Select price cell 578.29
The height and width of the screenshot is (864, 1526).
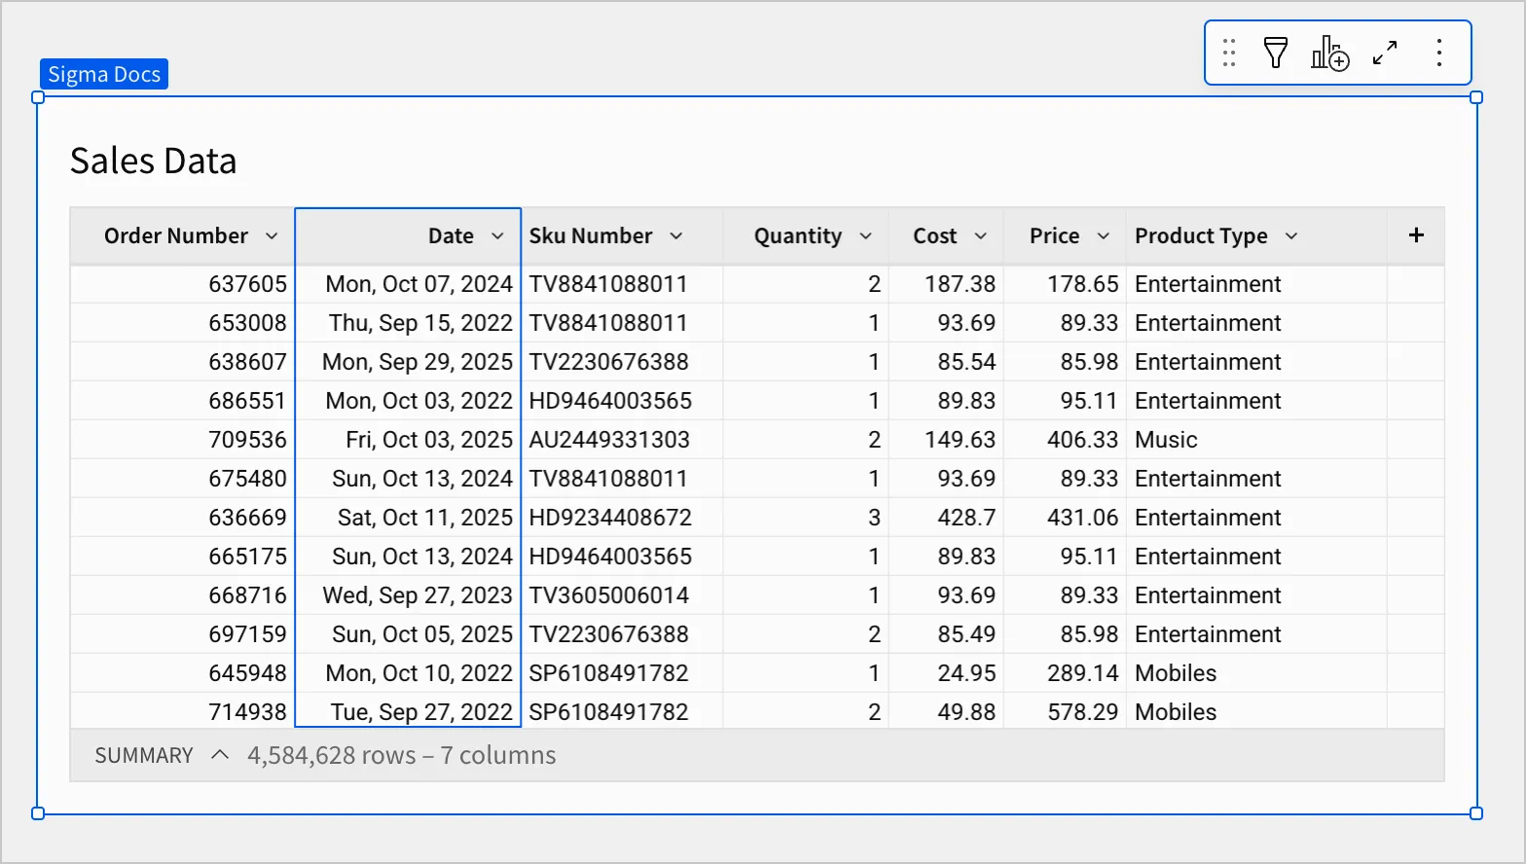[1065, 711]
